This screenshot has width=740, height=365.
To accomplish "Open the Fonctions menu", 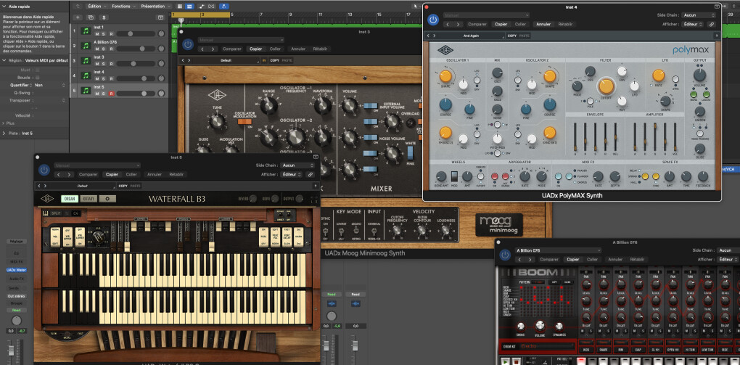I will coord(123,6).
